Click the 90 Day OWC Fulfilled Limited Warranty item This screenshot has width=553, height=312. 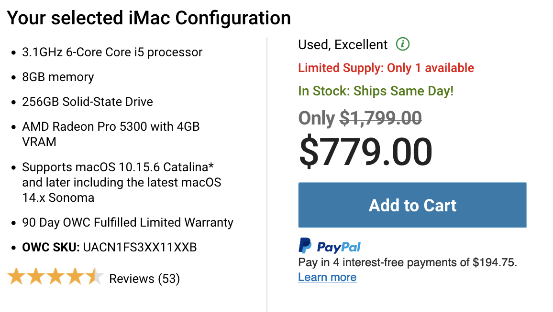tap(128, 223)
